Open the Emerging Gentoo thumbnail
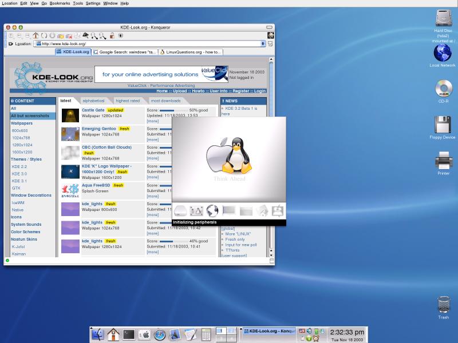 [x=70, y=134]
